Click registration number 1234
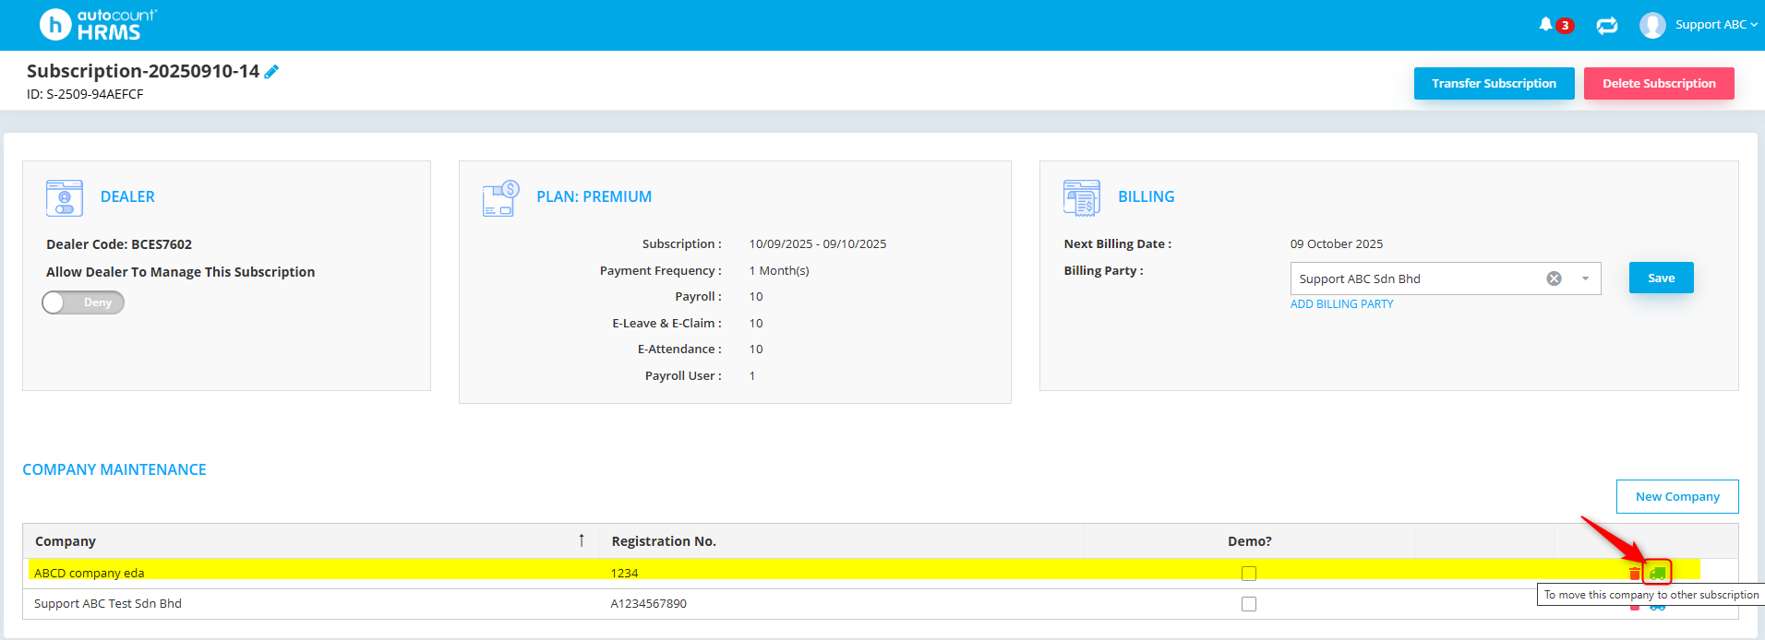Image resolution: width=1765 pixels, height=640 pixels. pos(624,574)
